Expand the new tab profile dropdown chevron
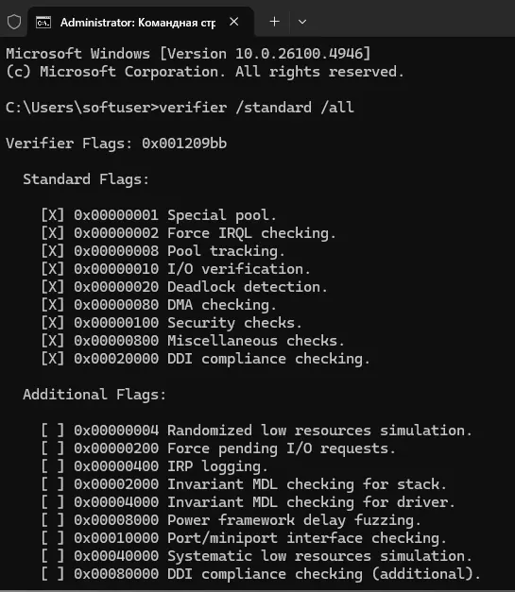The width and height of the screenshot is (515, 592). pos(302,22)
